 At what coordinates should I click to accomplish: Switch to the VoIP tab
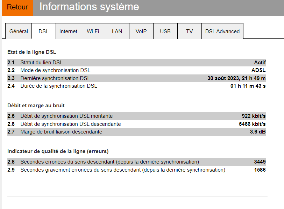(141, 31)
